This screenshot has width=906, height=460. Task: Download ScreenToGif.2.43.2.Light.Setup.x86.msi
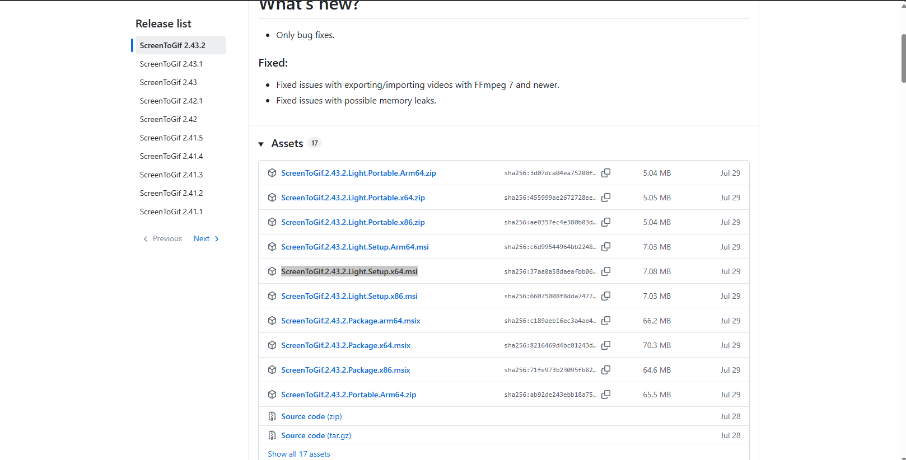coord(349,296)
